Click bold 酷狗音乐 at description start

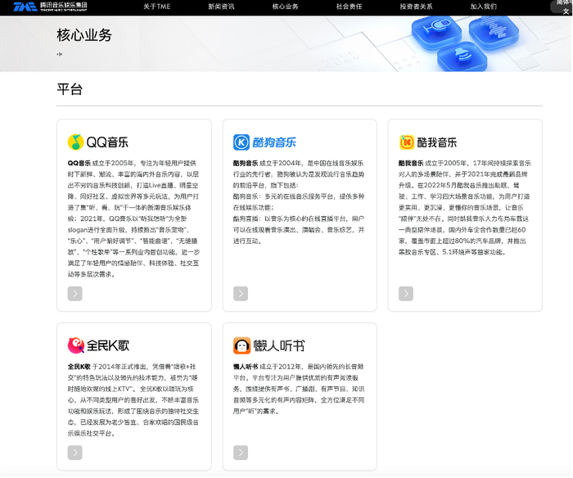point(246,163)
